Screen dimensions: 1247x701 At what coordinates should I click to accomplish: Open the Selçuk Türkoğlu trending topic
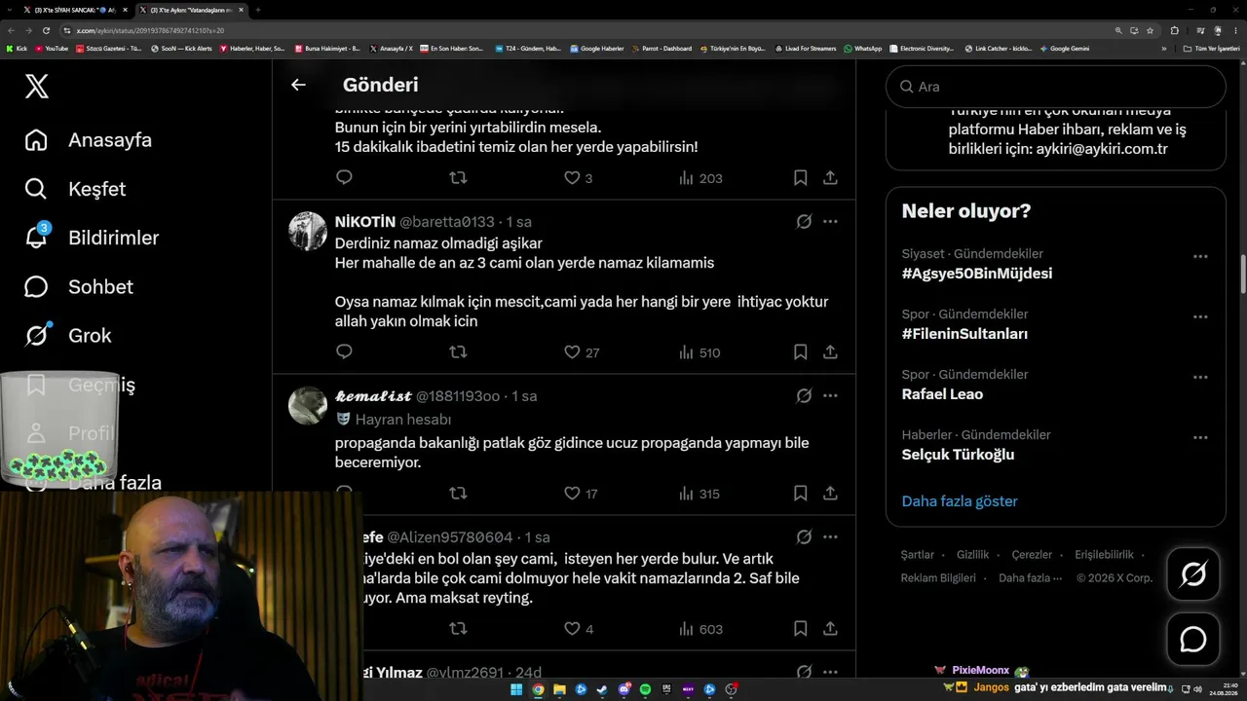(958, 455)
